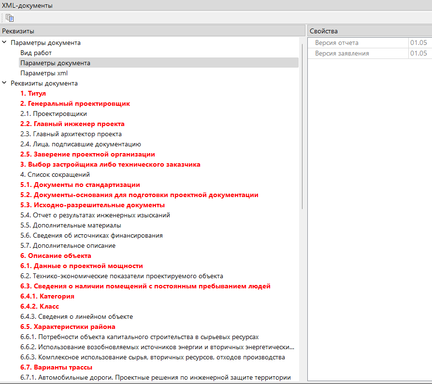Select the Версия заявления property label
432x384 pixels.
[x=342, y=53]
